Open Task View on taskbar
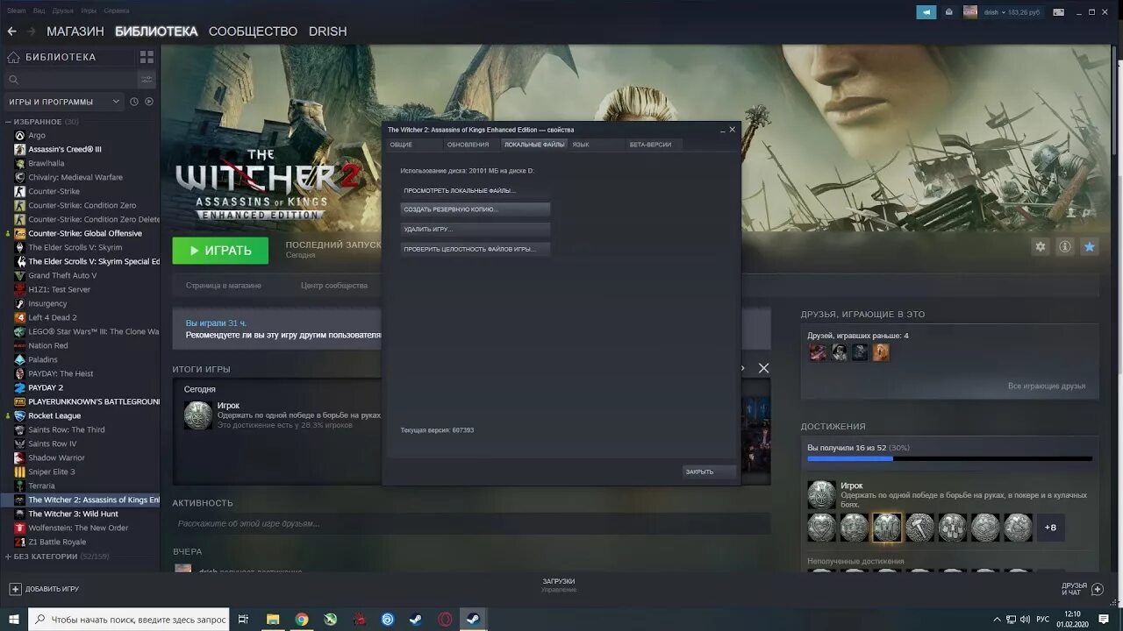The height and width of the screenshot is (631, 1123). (x=244, y=619)
